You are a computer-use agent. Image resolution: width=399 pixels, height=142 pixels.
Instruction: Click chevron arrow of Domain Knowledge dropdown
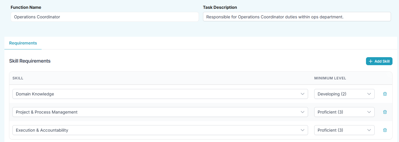(x=302, y=94)
